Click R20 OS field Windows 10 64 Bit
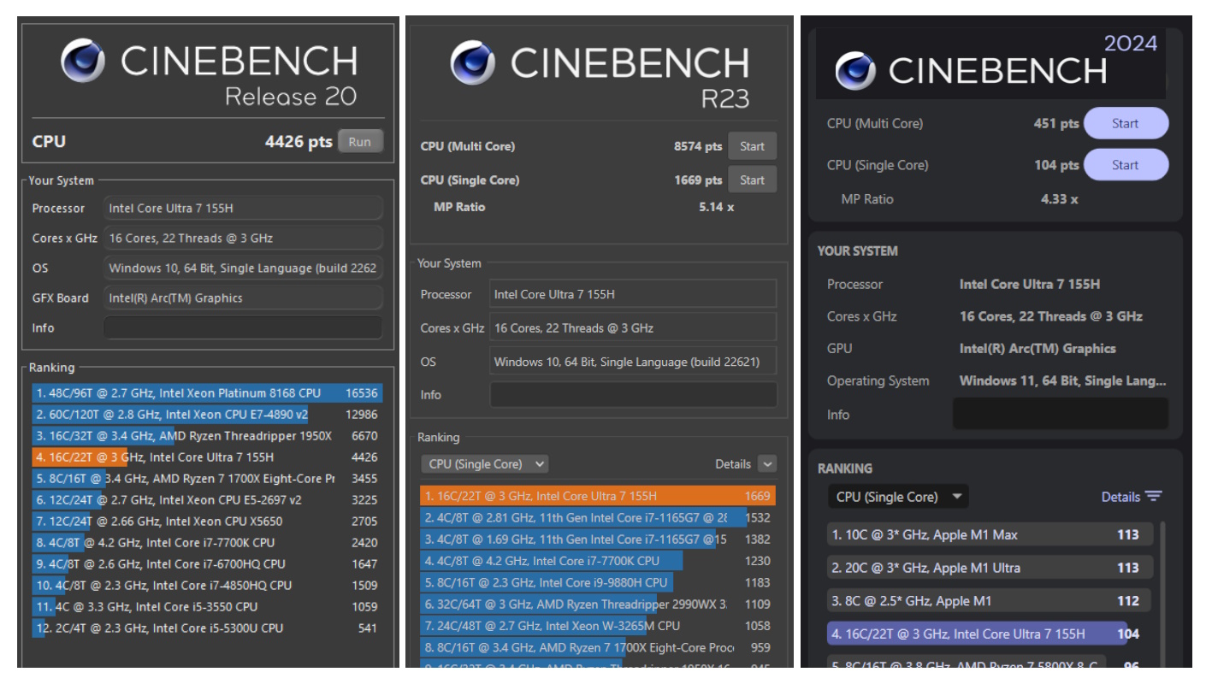This screenshot has height=684, width=1212. [x=243, y=268]
